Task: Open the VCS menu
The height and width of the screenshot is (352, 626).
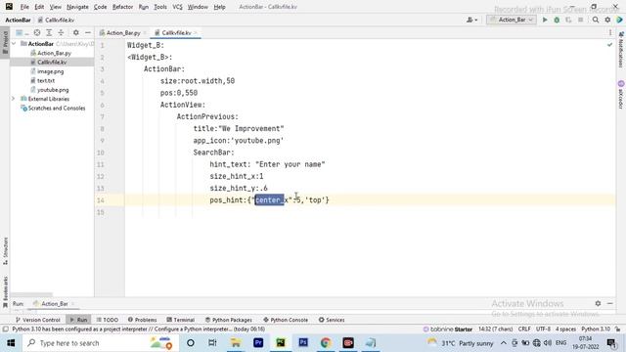Action: point(177,7)
